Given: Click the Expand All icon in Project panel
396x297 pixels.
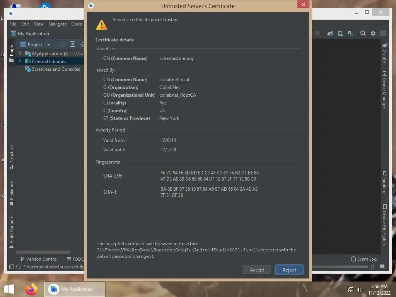Looking at the screenshot, I should [73, 44].
